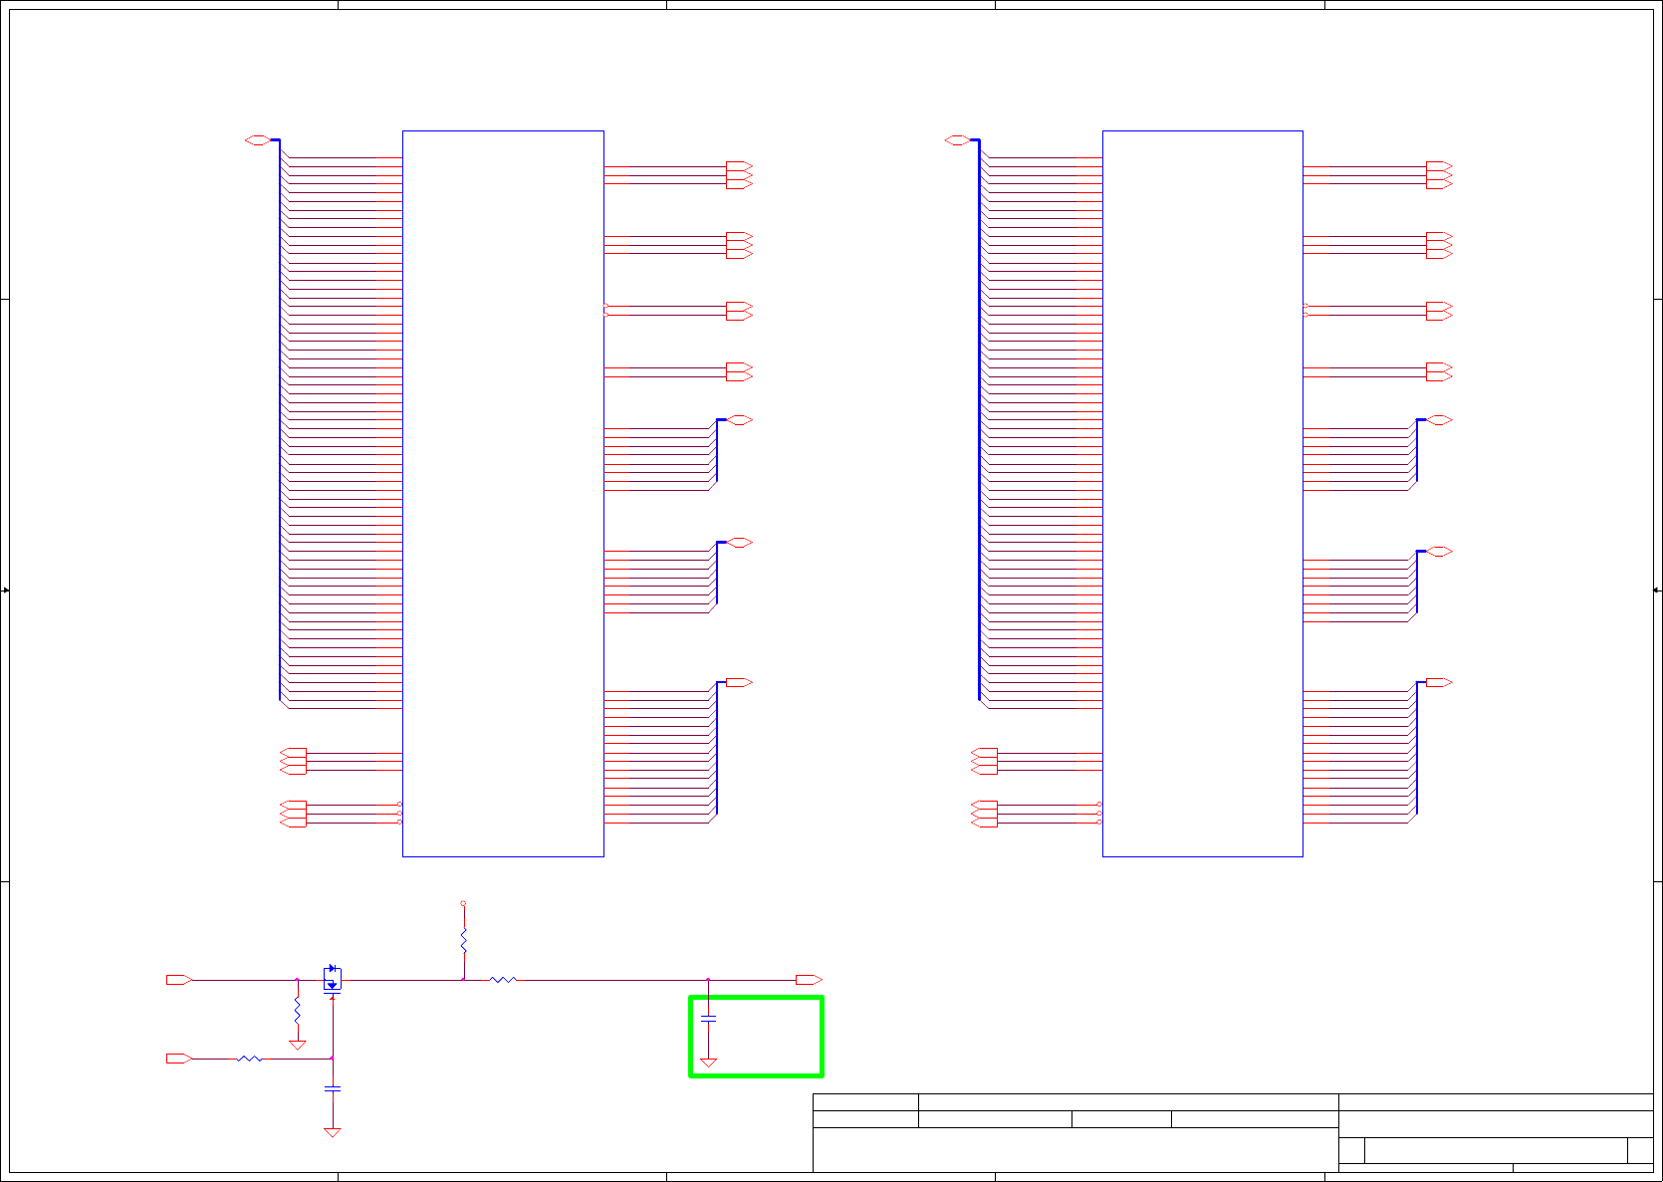This screenshot has width=1663, height=1182.
Task: Click top port of lower inverted-input group, left IC
Action: (x=294, y=805)
